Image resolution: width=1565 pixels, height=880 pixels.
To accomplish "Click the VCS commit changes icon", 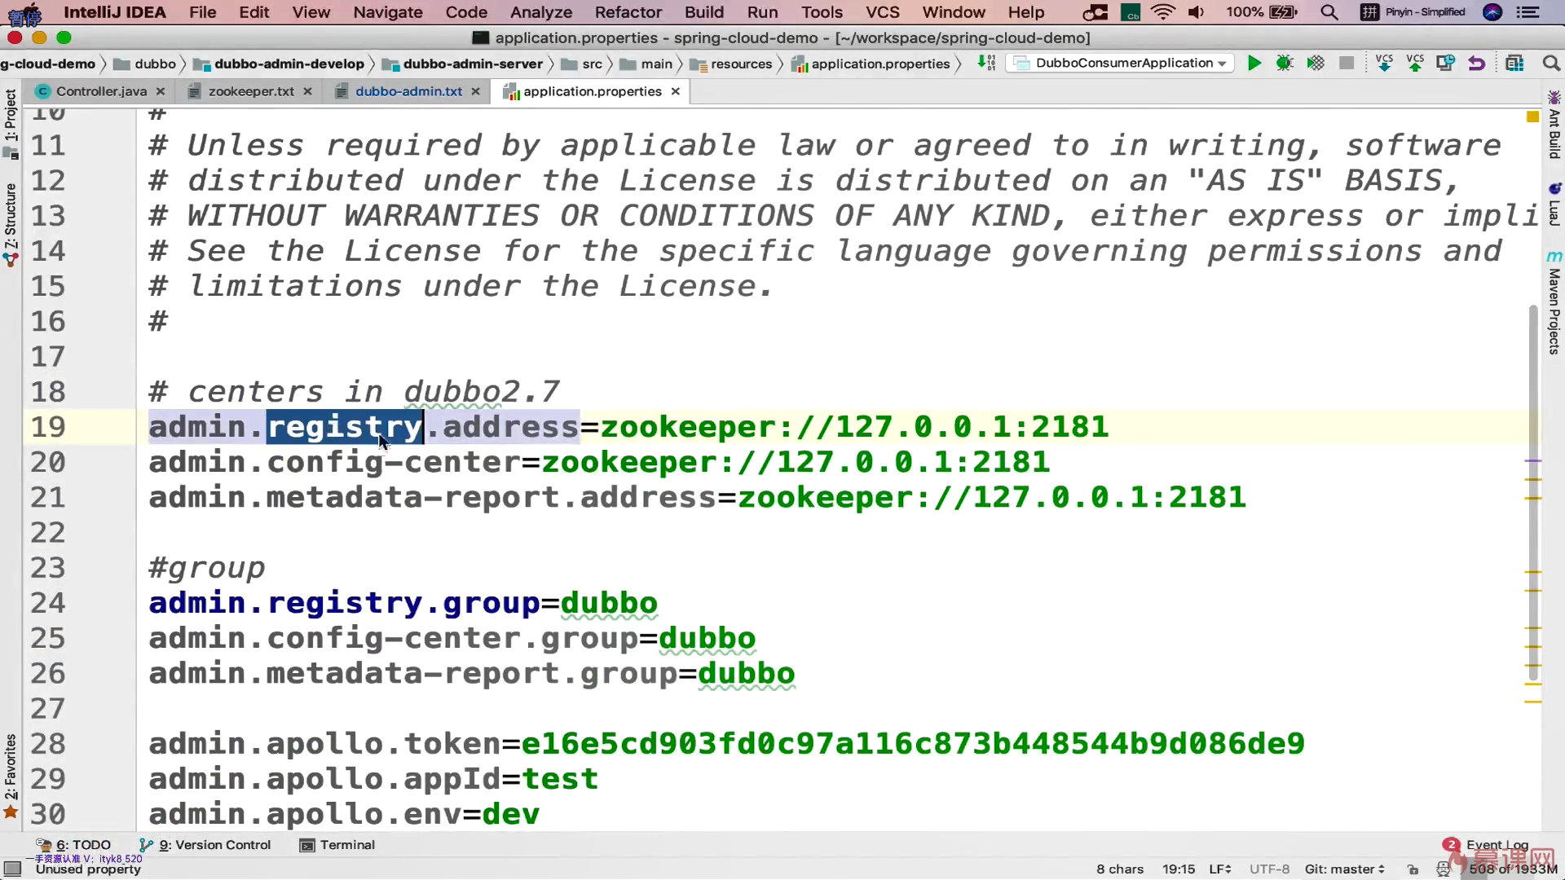I will pyautogui.click(x=1415, y=64).
